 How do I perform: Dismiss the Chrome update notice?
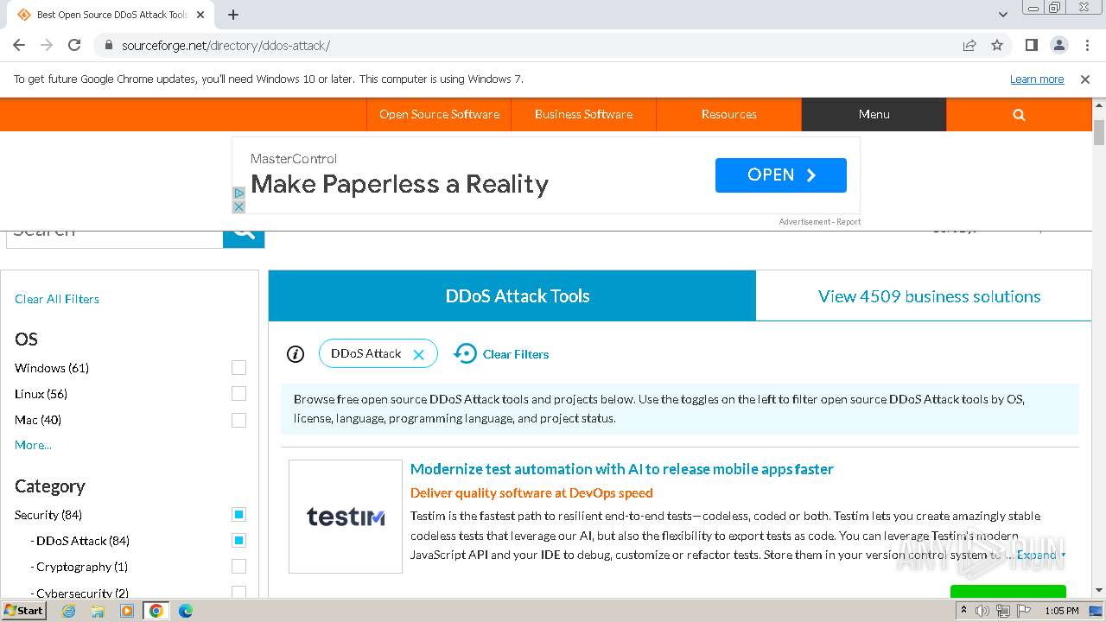[x=1085, y=79]
